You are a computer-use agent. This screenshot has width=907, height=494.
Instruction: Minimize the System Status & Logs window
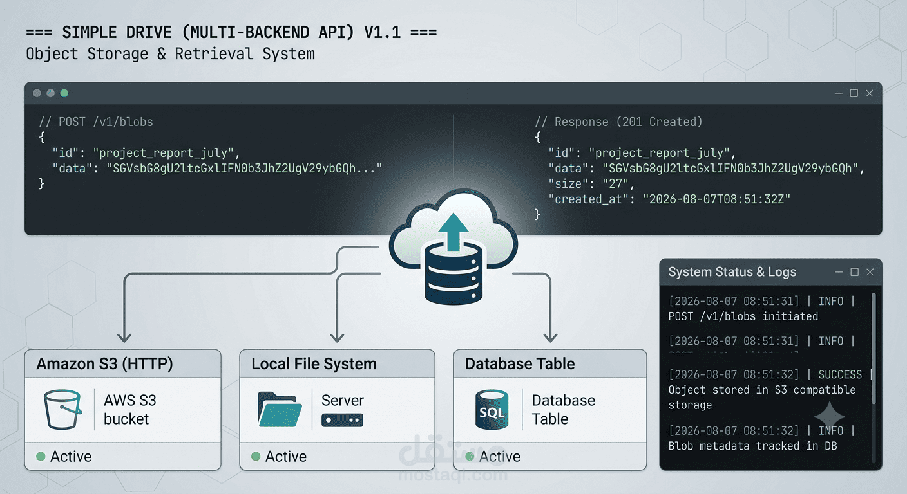coord(839,272)
